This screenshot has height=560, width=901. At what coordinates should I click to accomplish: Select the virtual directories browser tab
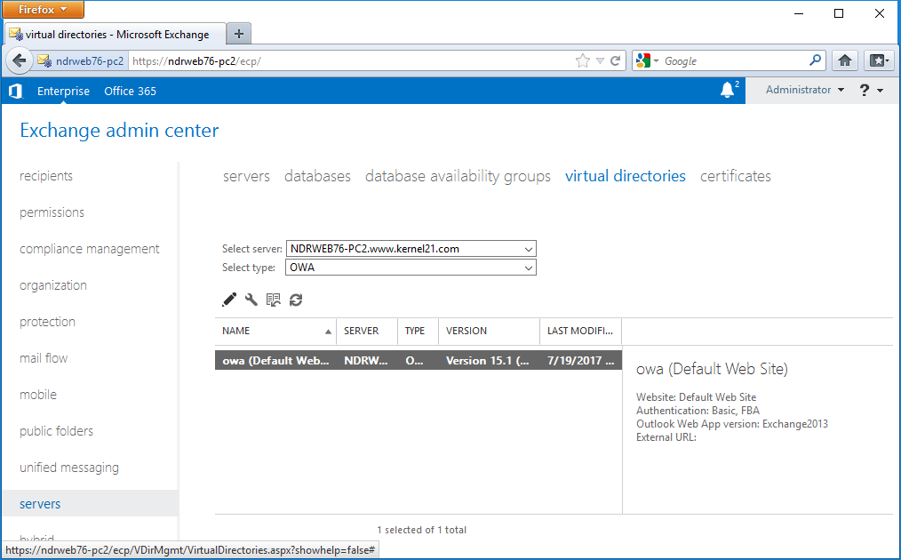coord(115,34)
